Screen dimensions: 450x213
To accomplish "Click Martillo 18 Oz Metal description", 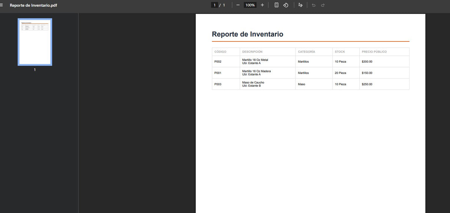I will [x=255, y=60].
